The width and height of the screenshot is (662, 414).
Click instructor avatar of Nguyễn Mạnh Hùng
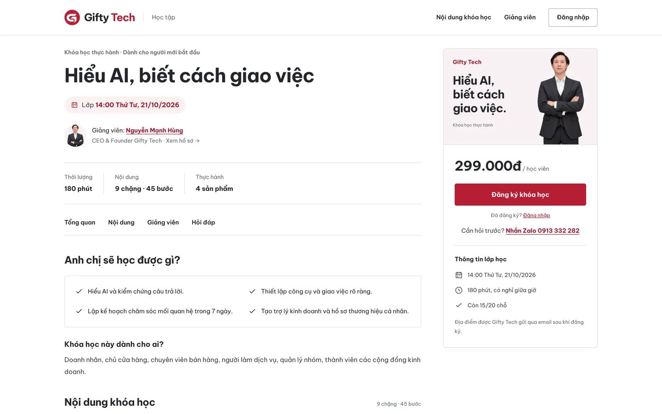(x=75, y=136)
